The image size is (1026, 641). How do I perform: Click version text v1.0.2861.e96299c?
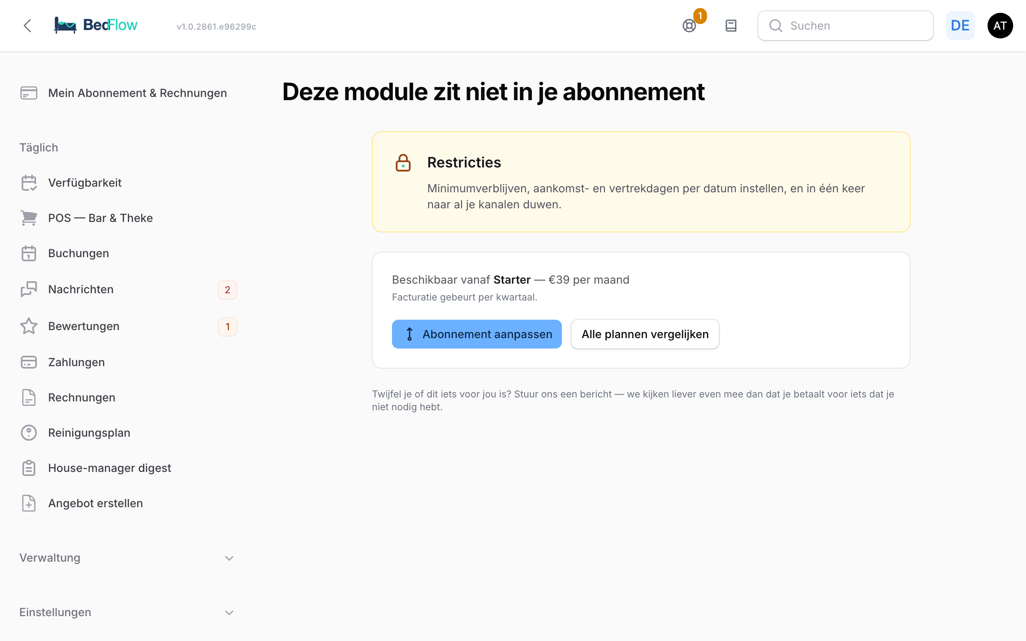point(216,27)
